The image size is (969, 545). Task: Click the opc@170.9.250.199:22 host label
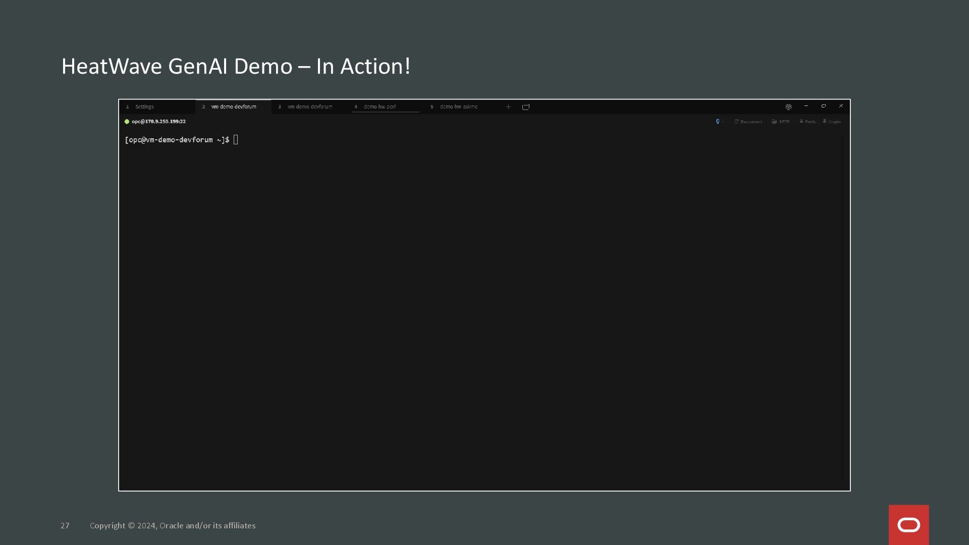click(x=158, y=122)
